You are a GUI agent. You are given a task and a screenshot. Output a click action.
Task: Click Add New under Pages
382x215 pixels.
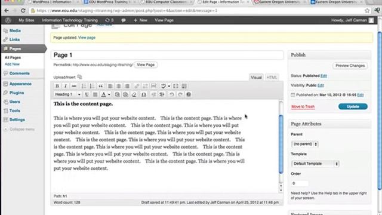point(12,64)
